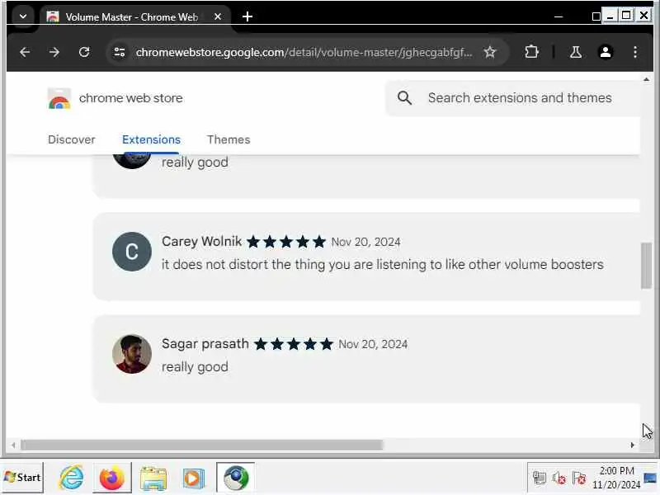The width and height of the screenshot is (660, 495).
Task: Click the magnifier search icon
Action: 404,98
